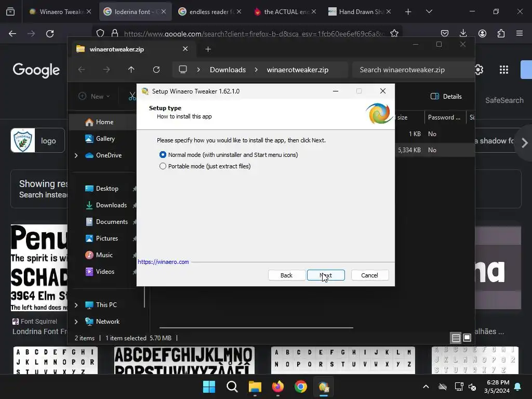Open Google apps grid icon
Viewport: 532px width, 399px height.
[x=504, y=70]
